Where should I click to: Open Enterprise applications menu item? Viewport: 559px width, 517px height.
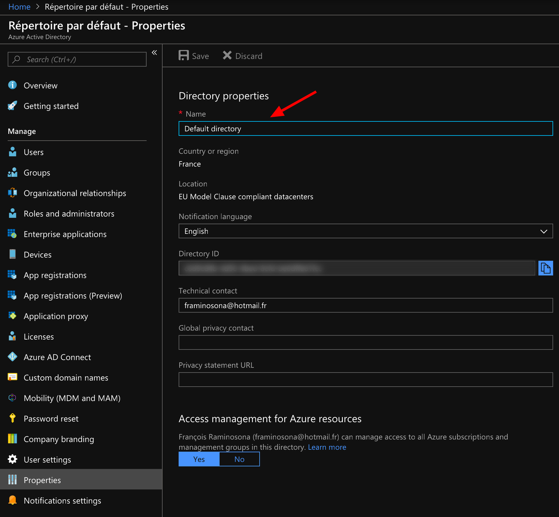pyautogui.click(x=65, y=234)
